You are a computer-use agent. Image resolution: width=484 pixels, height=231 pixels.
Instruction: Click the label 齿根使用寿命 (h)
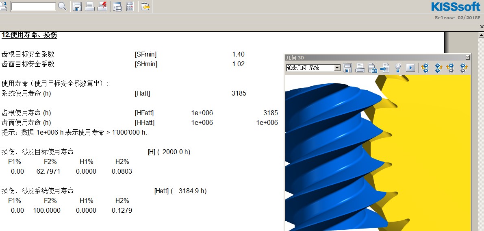click(26, 113)
